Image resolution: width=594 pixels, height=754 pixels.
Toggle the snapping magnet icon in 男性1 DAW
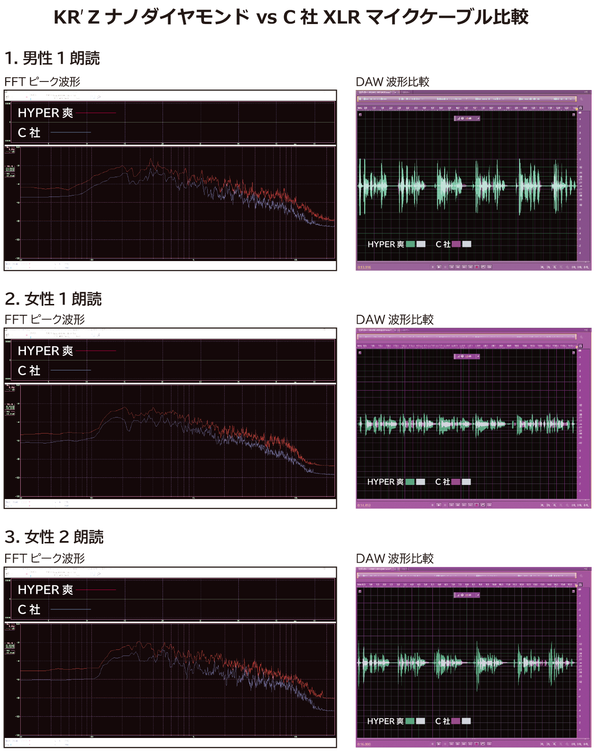click(580, 108)
